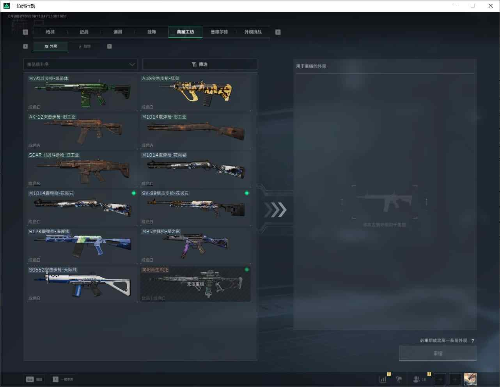500x387 pixels.
Task: Open the 挂饰 top tab
Action: pos(152,32)
